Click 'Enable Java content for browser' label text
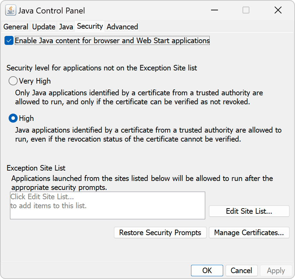This screenshot has width=295, height=279. point(112,41)
